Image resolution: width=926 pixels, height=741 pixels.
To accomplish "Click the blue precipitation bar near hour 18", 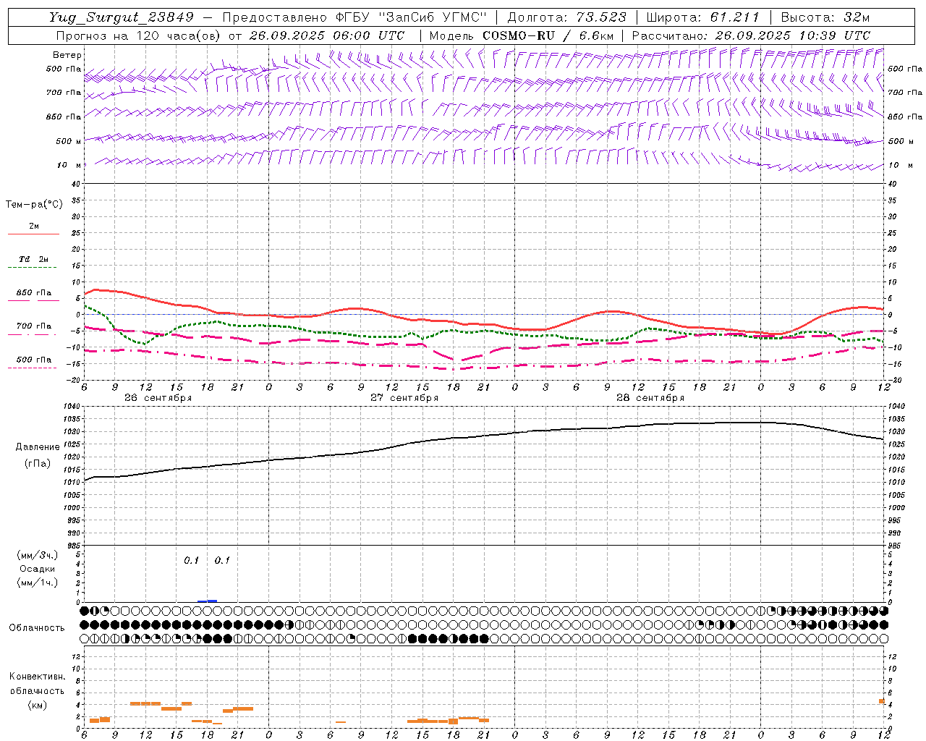I will [208, 601].
